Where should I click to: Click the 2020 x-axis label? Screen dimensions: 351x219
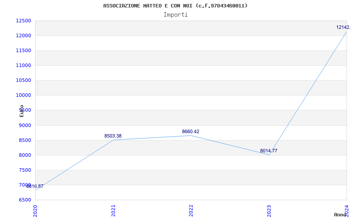[36, 211]
